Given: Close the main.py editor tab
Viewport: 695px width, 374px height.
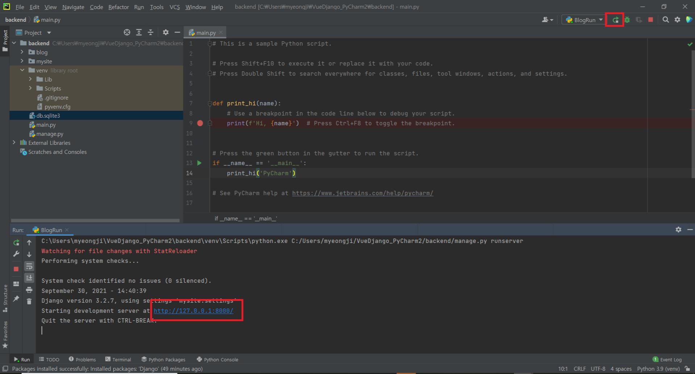Looking at the screenshot, I should [221, 33].
